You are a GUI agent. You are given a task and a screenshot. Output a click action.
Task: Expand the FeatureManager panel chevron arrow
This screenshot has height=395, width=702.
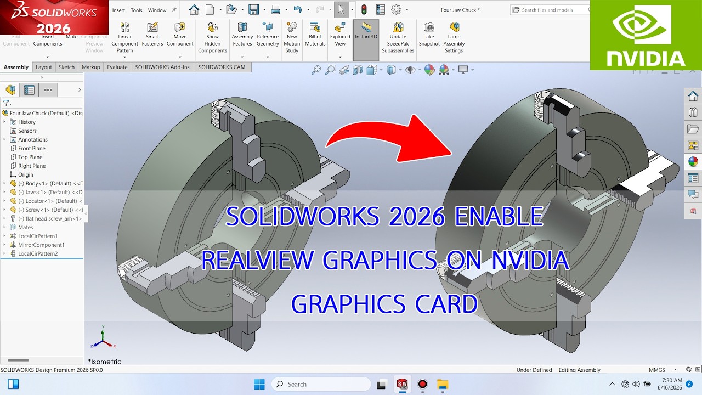point(79,90)
